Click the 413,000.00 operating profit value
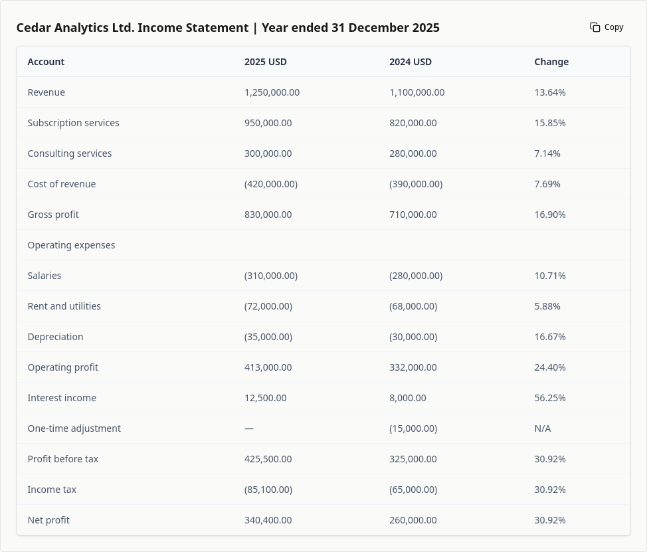 point(268,367)
